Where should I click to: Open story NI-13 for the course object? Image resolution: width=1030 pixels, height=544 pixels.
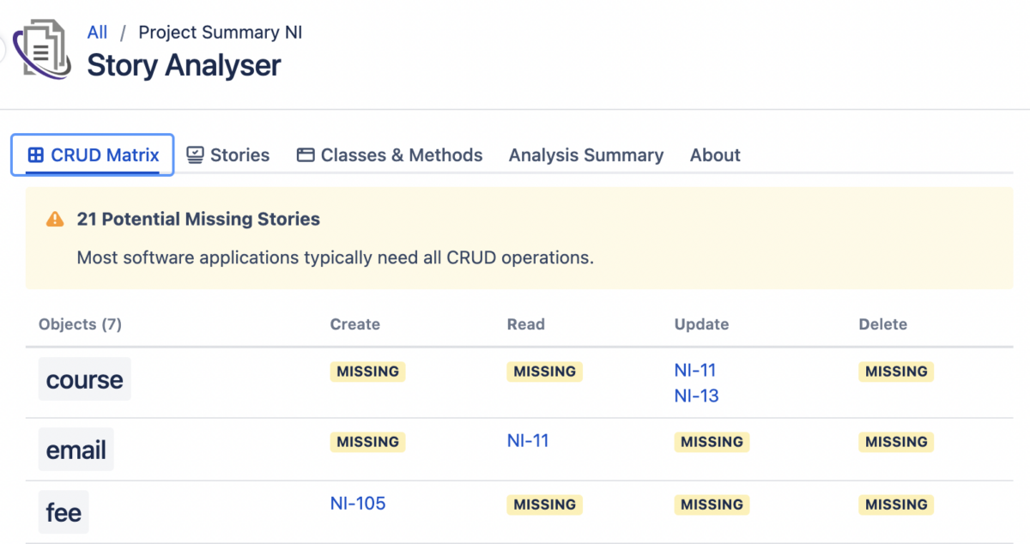[x=695, y=396]
